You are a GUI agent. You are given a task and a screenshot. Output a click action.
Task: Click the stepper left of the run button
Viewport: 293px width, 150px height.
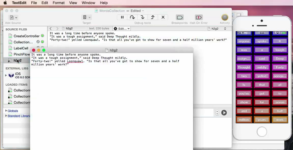pos(217,113)
